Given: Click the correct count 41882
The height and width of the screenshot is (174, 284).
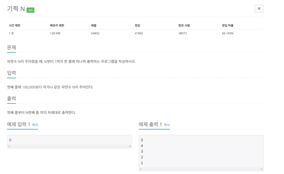Looking at the screenshot, I should pyautogui.click(x=139, y=33).
